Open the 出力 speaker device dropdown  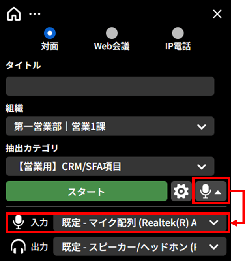click(140, 246)
